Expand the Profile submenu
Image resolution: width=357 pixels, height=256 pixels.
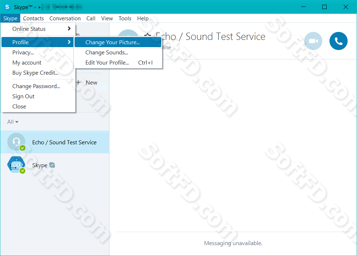(x=38, y=42)
